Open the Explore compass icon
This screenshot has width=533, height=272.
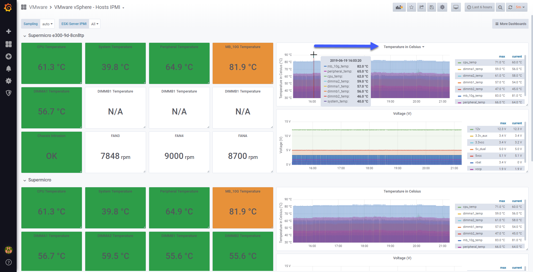click(x=9, y=56)
